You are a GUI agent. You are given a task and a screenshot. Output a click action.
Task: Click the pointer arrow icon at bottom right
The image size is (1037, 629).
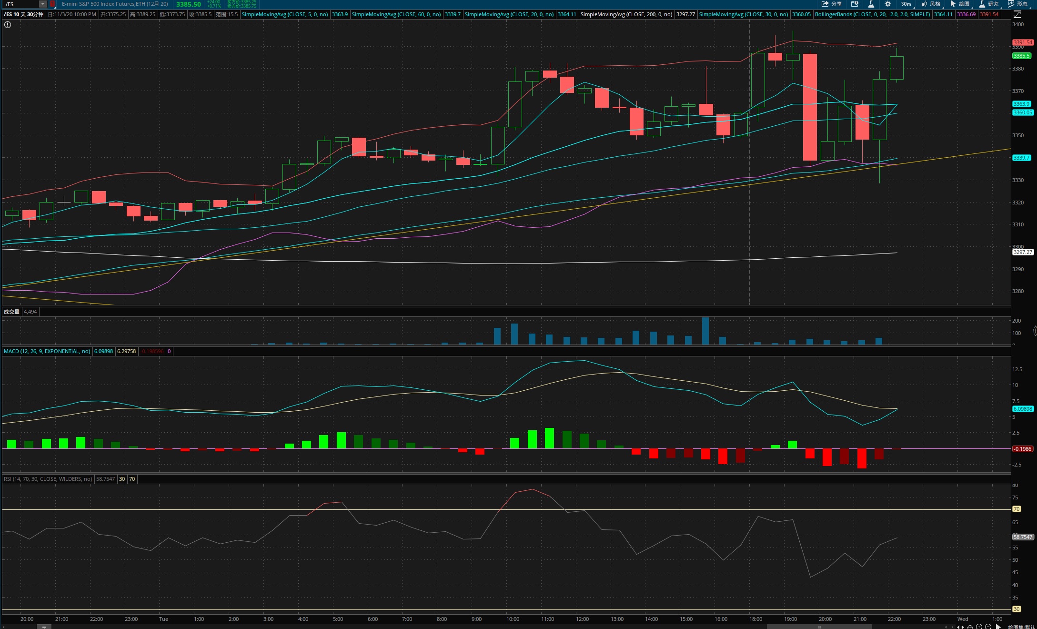[998, 627]
